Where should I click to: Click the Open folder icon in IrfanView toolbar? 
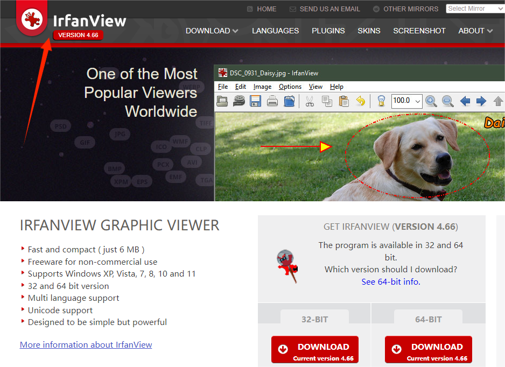coord(222,101)
